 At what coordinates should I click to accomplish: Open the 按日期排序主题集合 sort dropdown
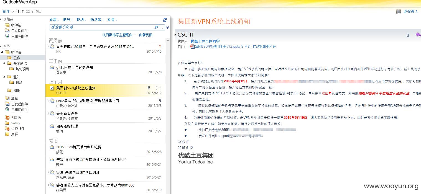119,35
